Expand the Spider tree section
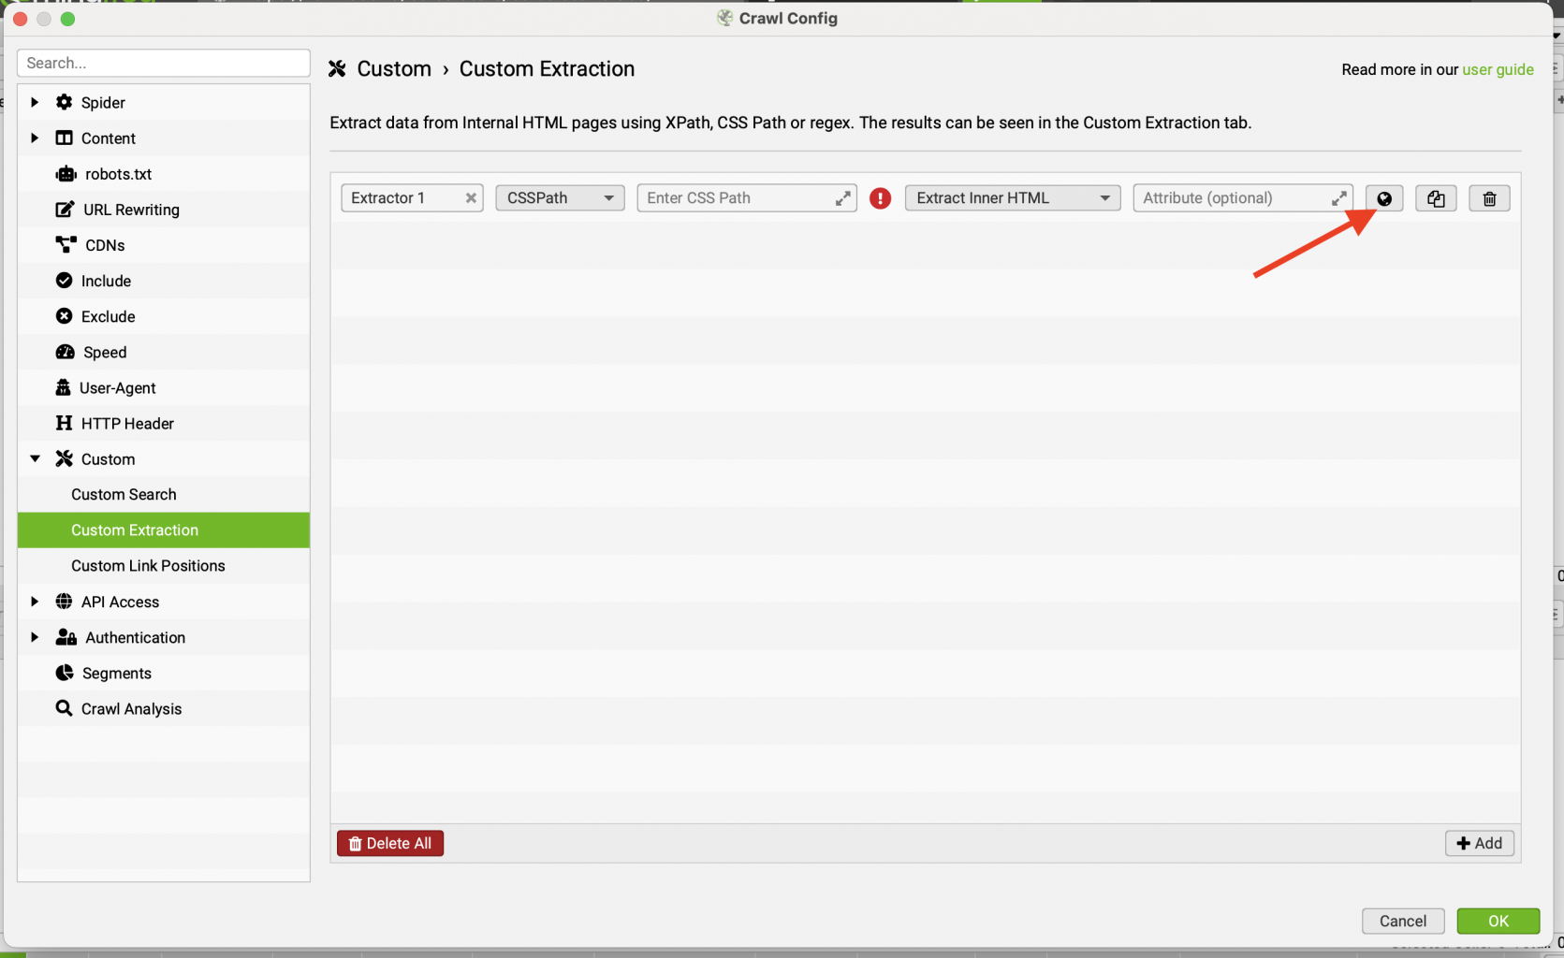Image resolution: width=1564 pixels, height=958 pixels. coord(35,102)
